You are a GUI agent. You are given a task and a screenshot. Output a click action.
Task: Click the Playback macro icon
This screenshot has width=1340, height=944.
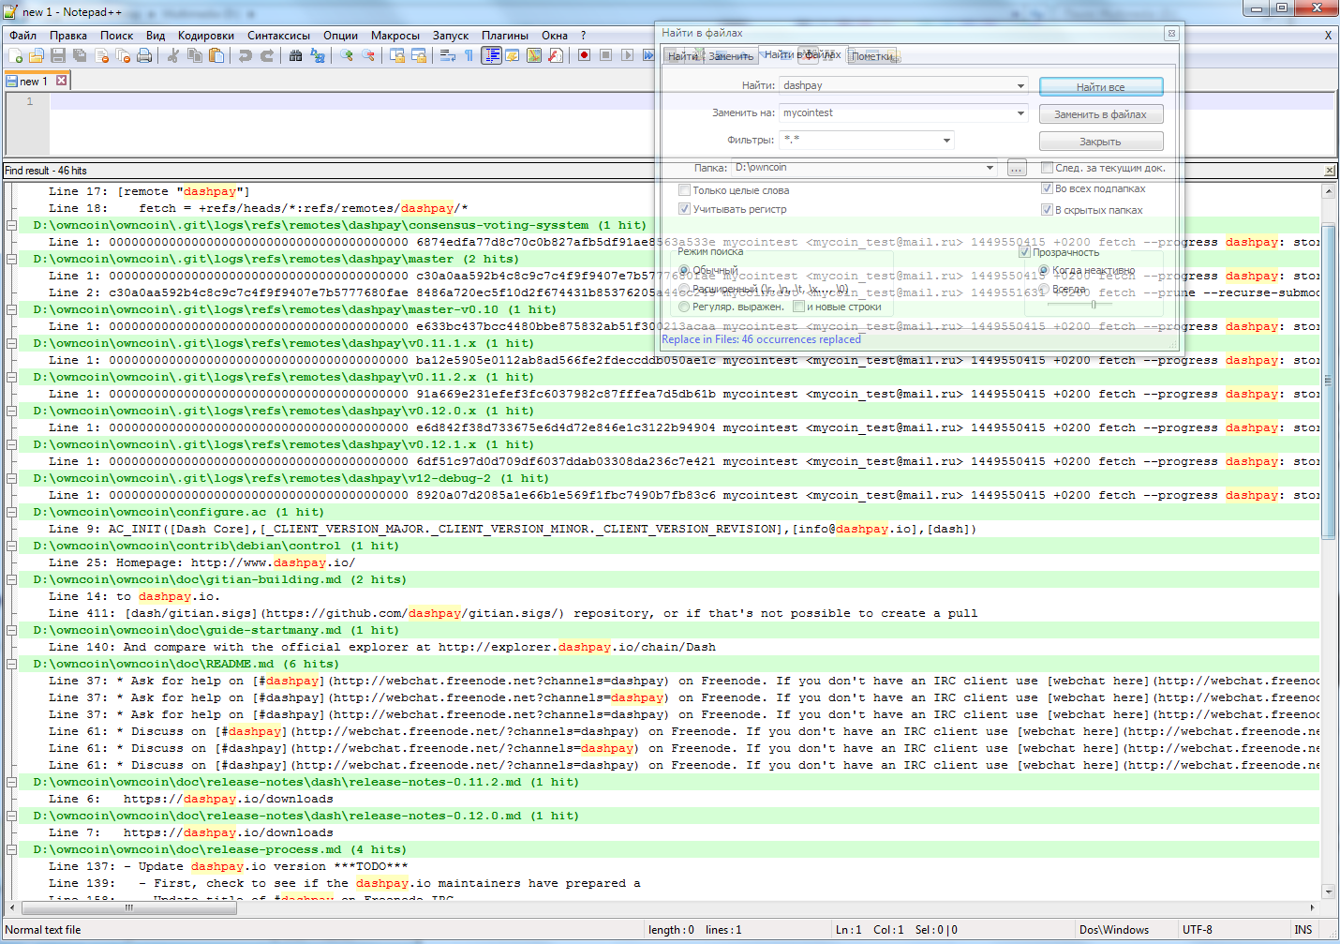click(x=628, y=56)
